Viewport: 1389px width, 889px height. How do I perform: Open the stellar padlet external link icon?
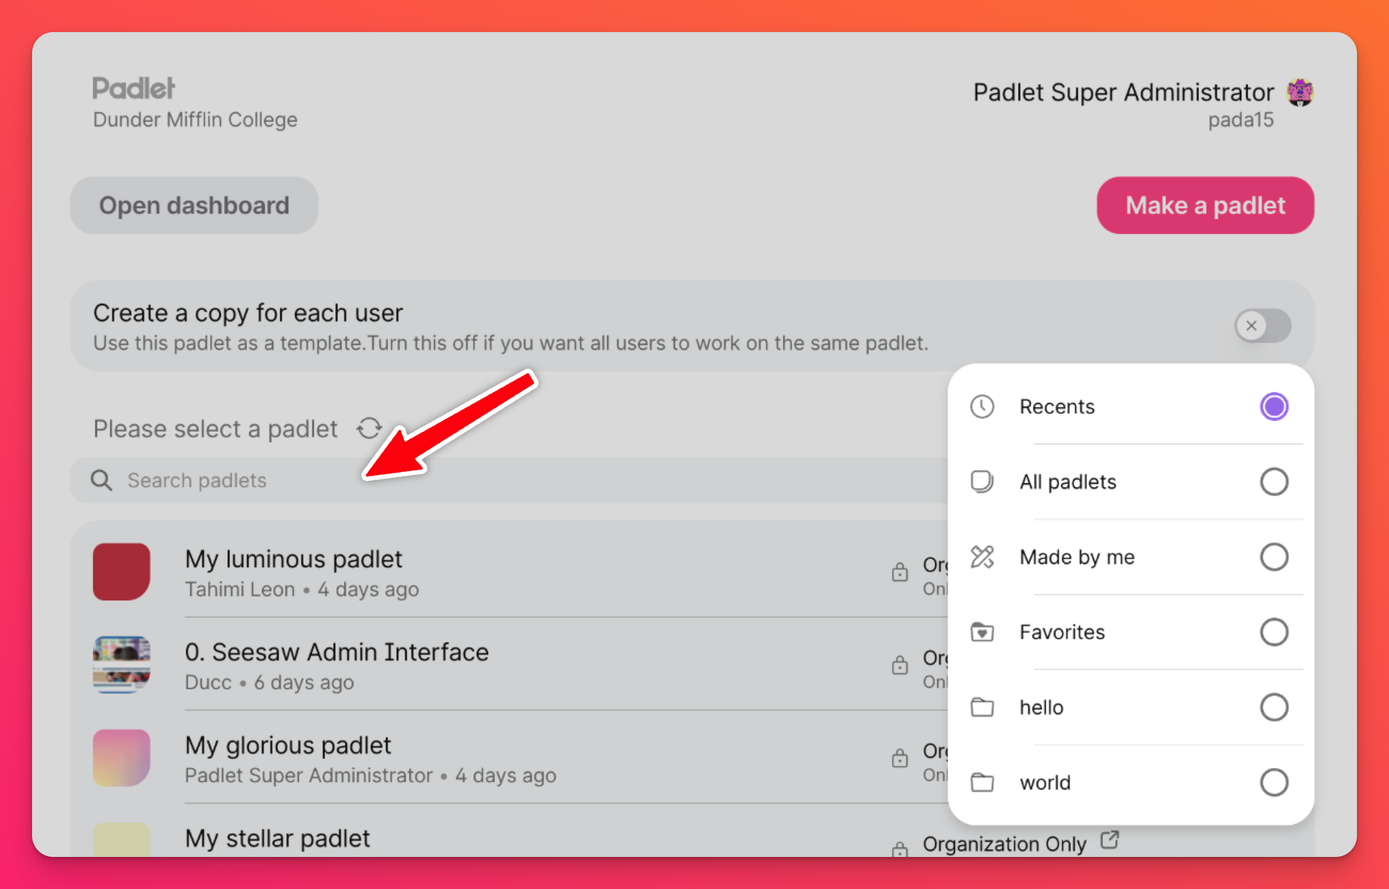coord(1109,840)
